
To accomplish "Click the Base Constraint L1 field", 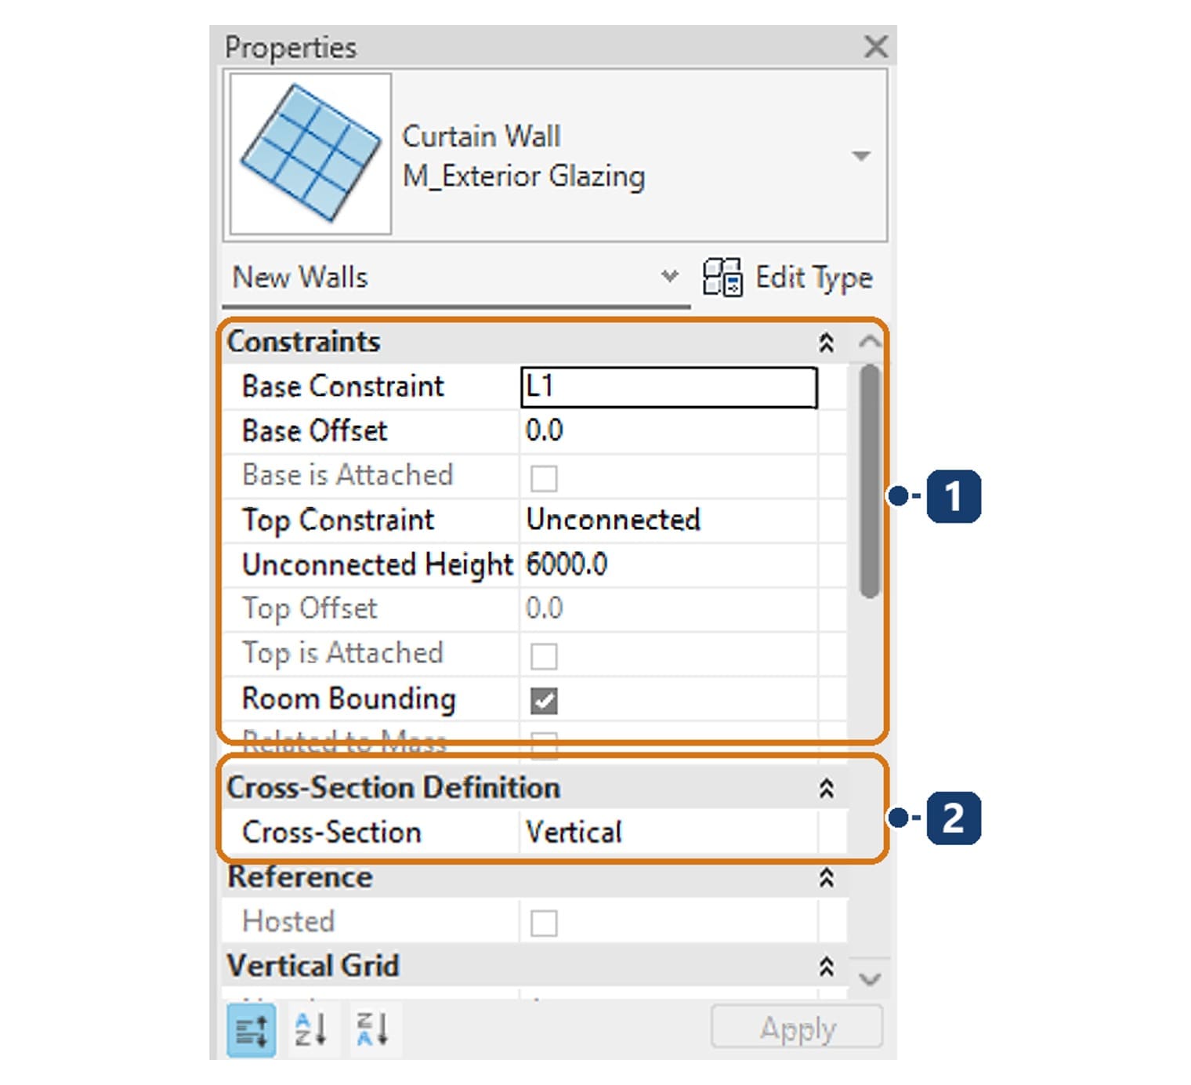I will 669,387.
